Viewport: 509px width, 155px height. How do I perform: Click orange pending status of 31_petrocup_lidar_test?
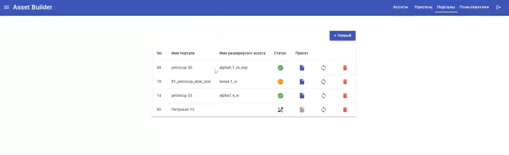coord(280,82)
